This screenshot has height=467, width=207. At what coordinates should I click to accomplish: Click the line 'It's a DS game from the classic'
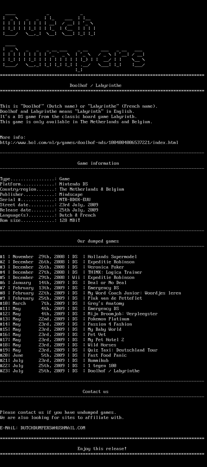(x=69, y=117)
